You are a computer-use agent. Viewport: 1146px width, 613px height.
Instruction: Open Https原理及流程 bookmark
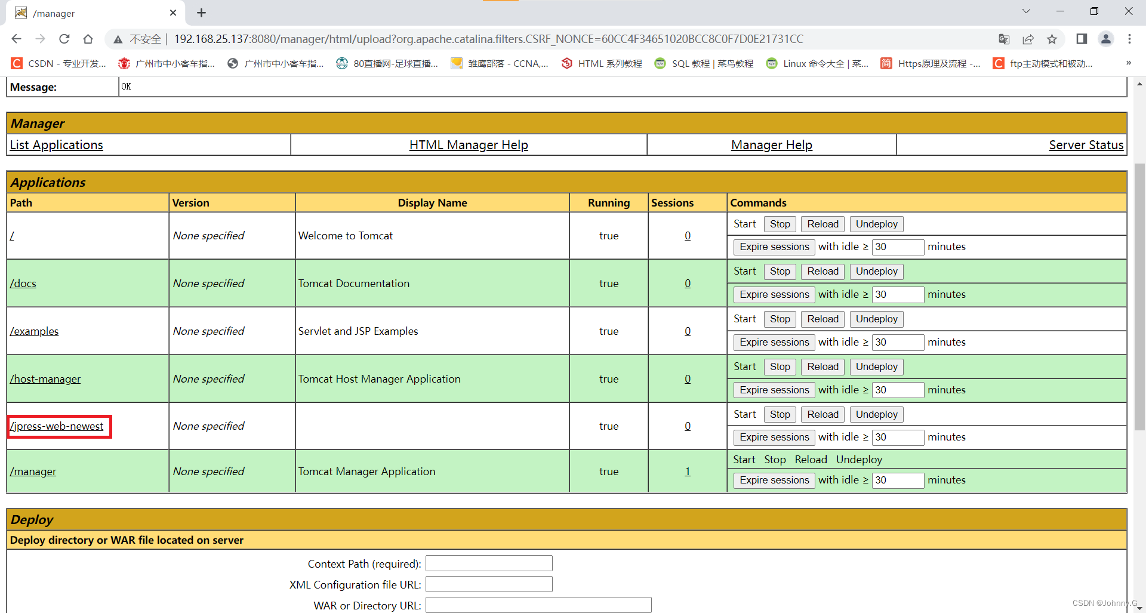point(931,63)
